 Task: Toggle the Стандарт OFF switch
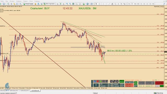123,84
